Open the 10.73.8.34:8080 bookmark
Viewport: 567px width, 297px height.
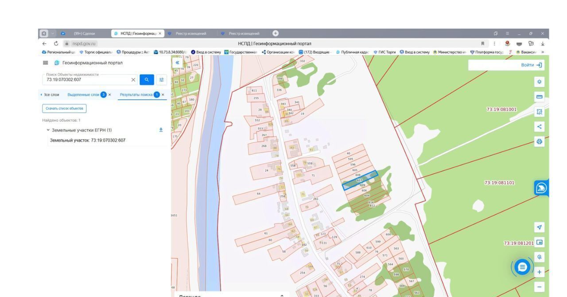[x=170, y=52]
